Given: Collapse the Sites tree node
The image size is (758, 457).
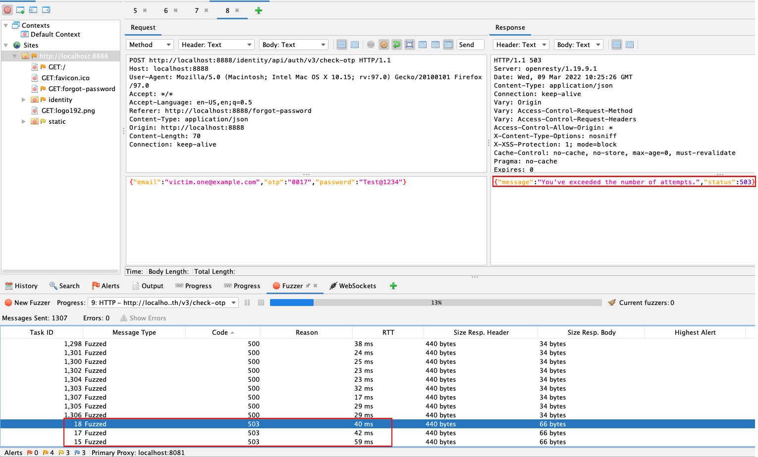Looking at the screenshot, I should (x=6, y=45).
